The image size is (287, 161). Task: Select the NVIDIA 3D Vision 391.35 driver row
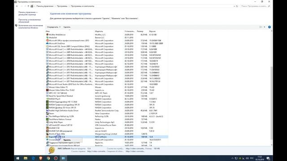107,107
